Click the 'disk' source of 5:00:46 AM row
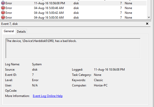 [x=76, y=8]
